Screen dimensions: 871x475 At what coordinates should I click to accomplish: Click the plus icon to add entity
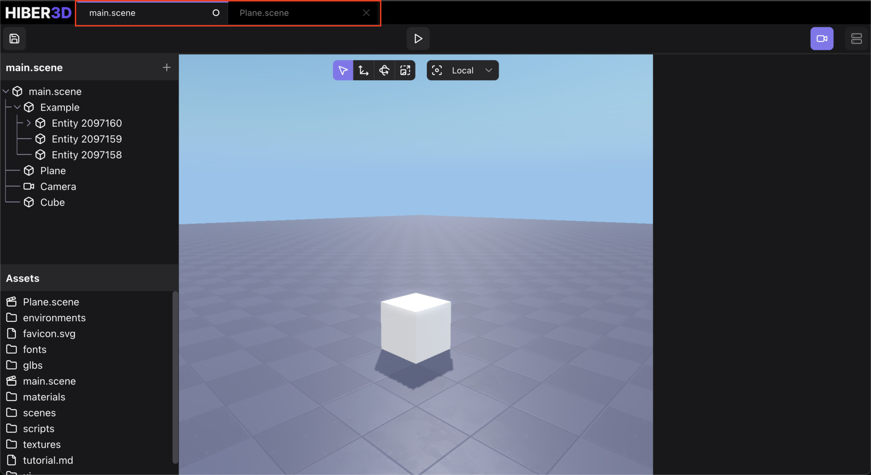[x=166, y=68]
